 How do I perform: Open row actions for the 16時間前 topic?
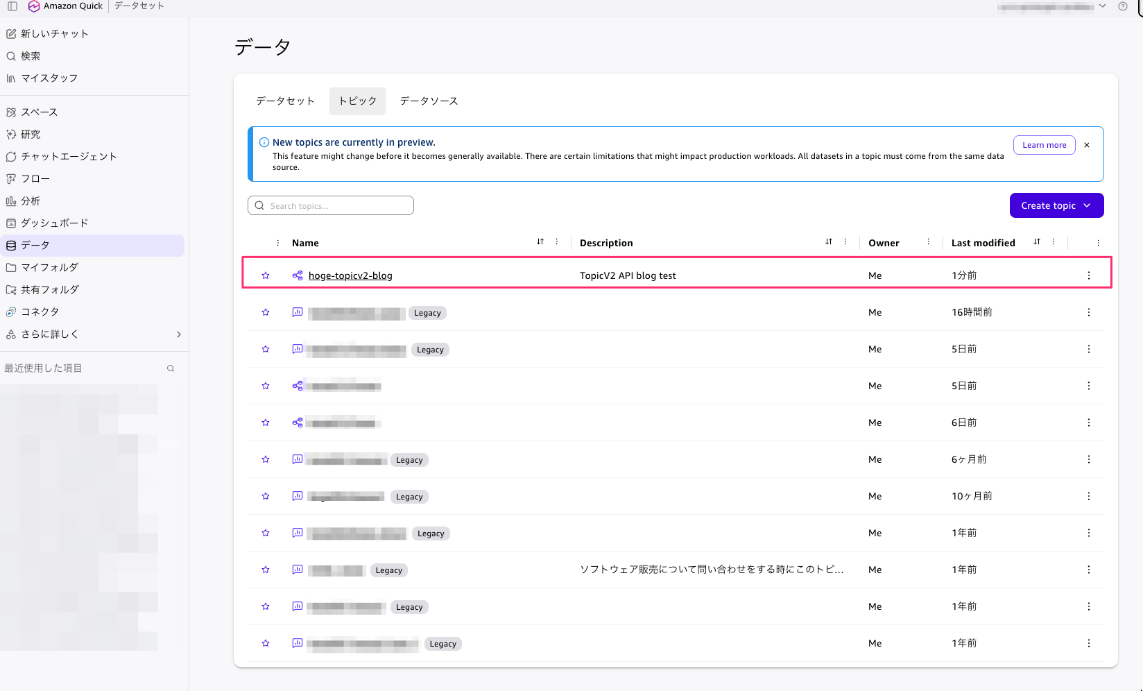pyautogui.click(x=1089, y=312)
